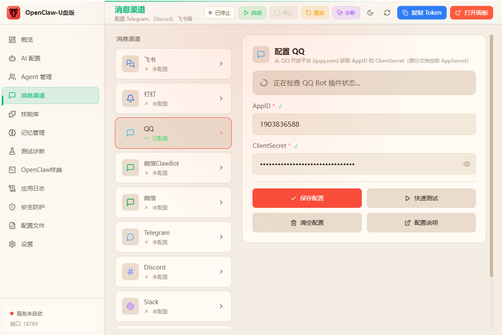The image size is (502, 335).
Task: Click the loading spinner in status banner
Action: pyautogui.click(x=264, y=83)
